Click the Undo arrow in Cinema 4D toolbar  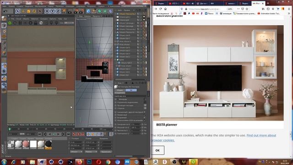point(5,11)
